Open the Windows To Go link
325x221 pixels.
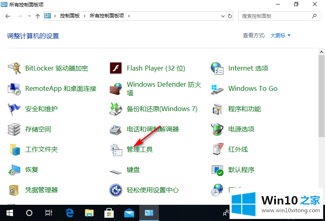253,88
